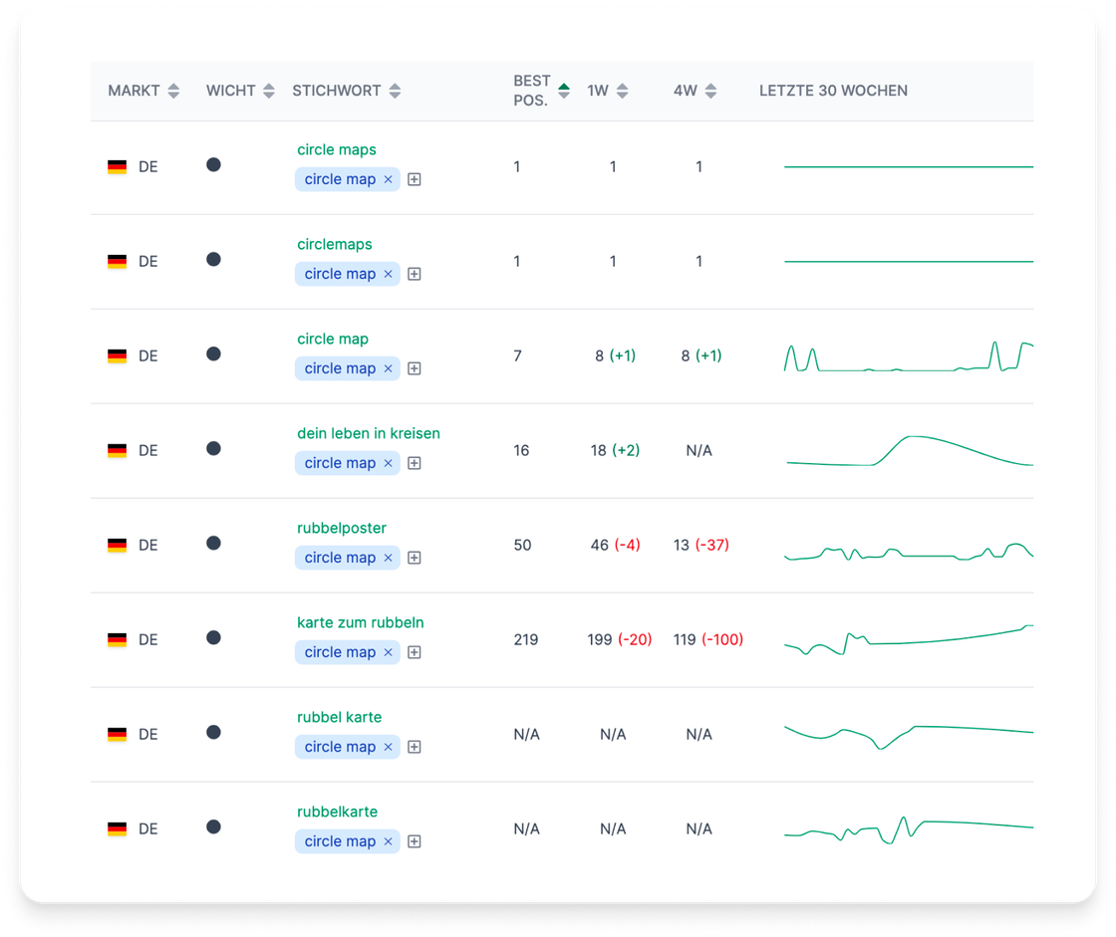View 30-week sparkline for 'circle map' keyword
The image size is (1116, 937).
(909, 356)
